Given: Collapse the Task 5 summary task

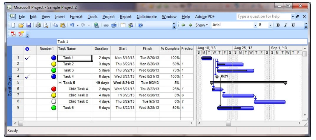Looking at the screenshot, I should coord(60,83).
